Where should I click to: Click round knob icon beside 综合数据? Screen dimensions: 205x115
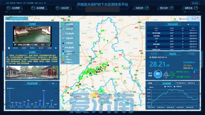[x=33, y=8]
